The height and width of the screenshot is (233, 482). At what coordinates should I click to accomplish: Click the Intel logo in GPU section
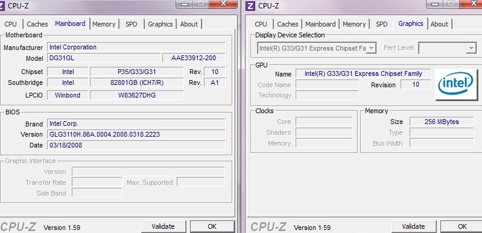tap(456, 84)
